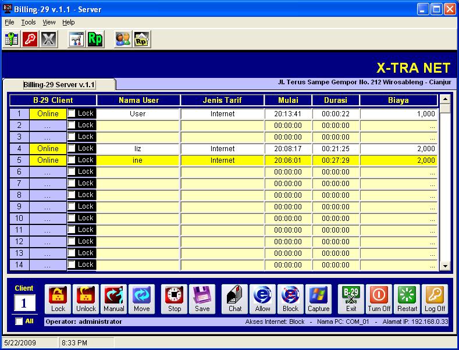
Task: Click the Internet tariff cell for liz
Action: pyautogui.click(x=222, y=149)
